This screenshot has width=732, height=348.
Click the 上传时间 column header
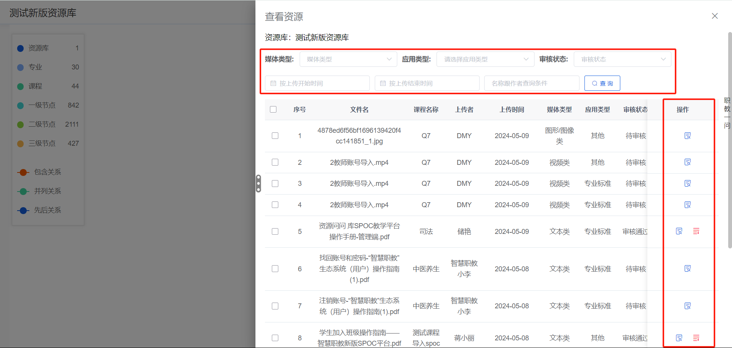coord(512,110)
